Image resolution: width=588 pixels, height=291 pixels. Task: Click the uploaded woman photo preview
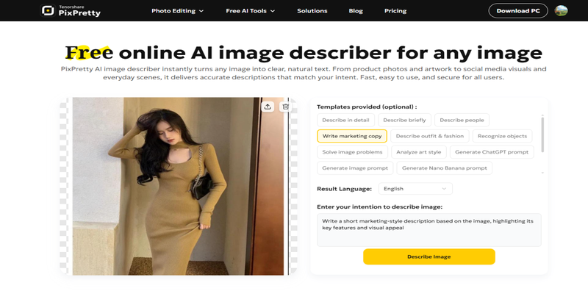pyautogui.click(x=178, y=187)
